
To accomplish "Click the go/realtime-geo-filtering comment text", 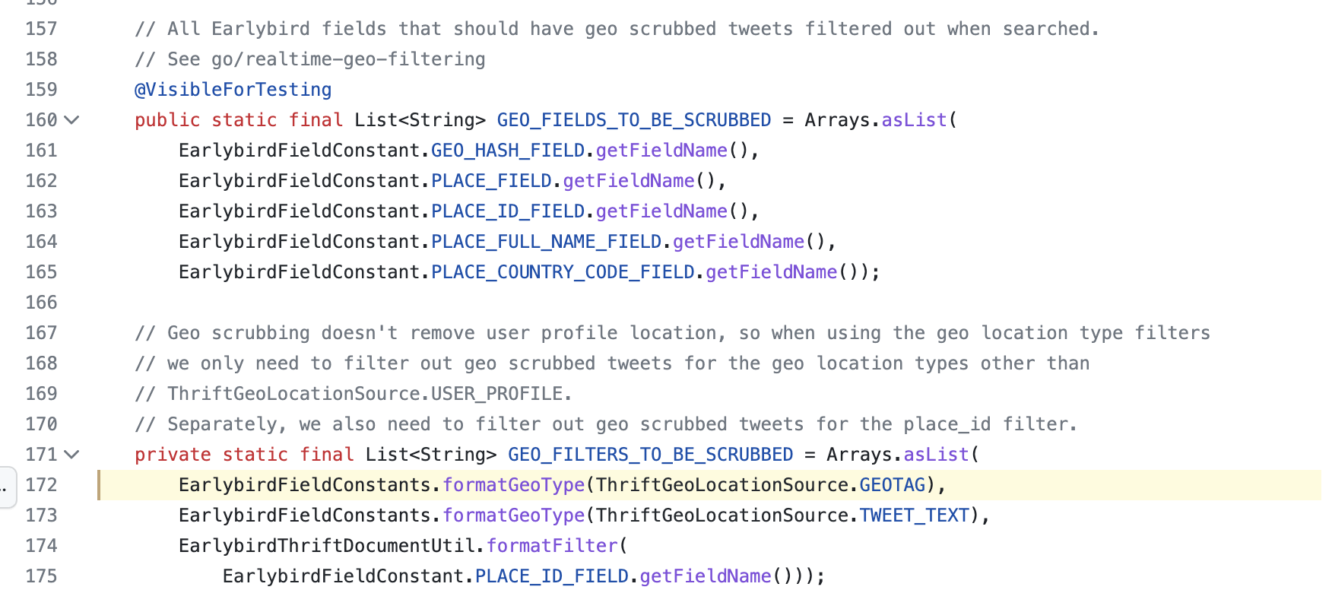I will pos(348,59).
